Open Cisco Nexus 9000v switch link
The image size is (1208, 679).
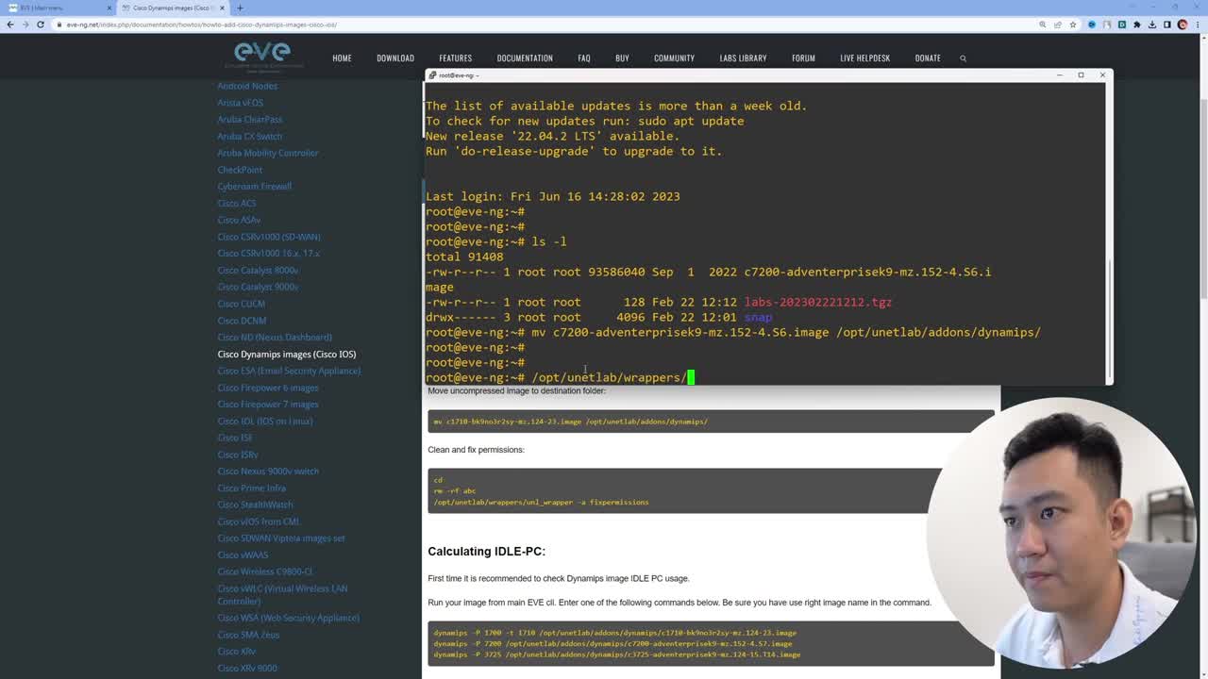[268, 472]
